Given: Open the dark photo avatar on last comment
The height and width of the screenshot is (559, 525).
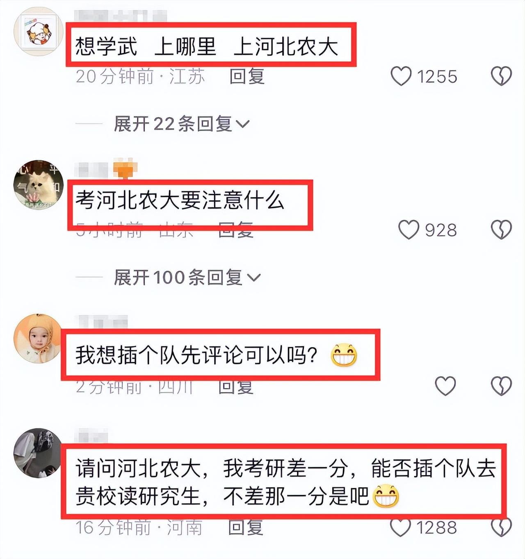Looking at the screenshot, I should tap(38, 453).
